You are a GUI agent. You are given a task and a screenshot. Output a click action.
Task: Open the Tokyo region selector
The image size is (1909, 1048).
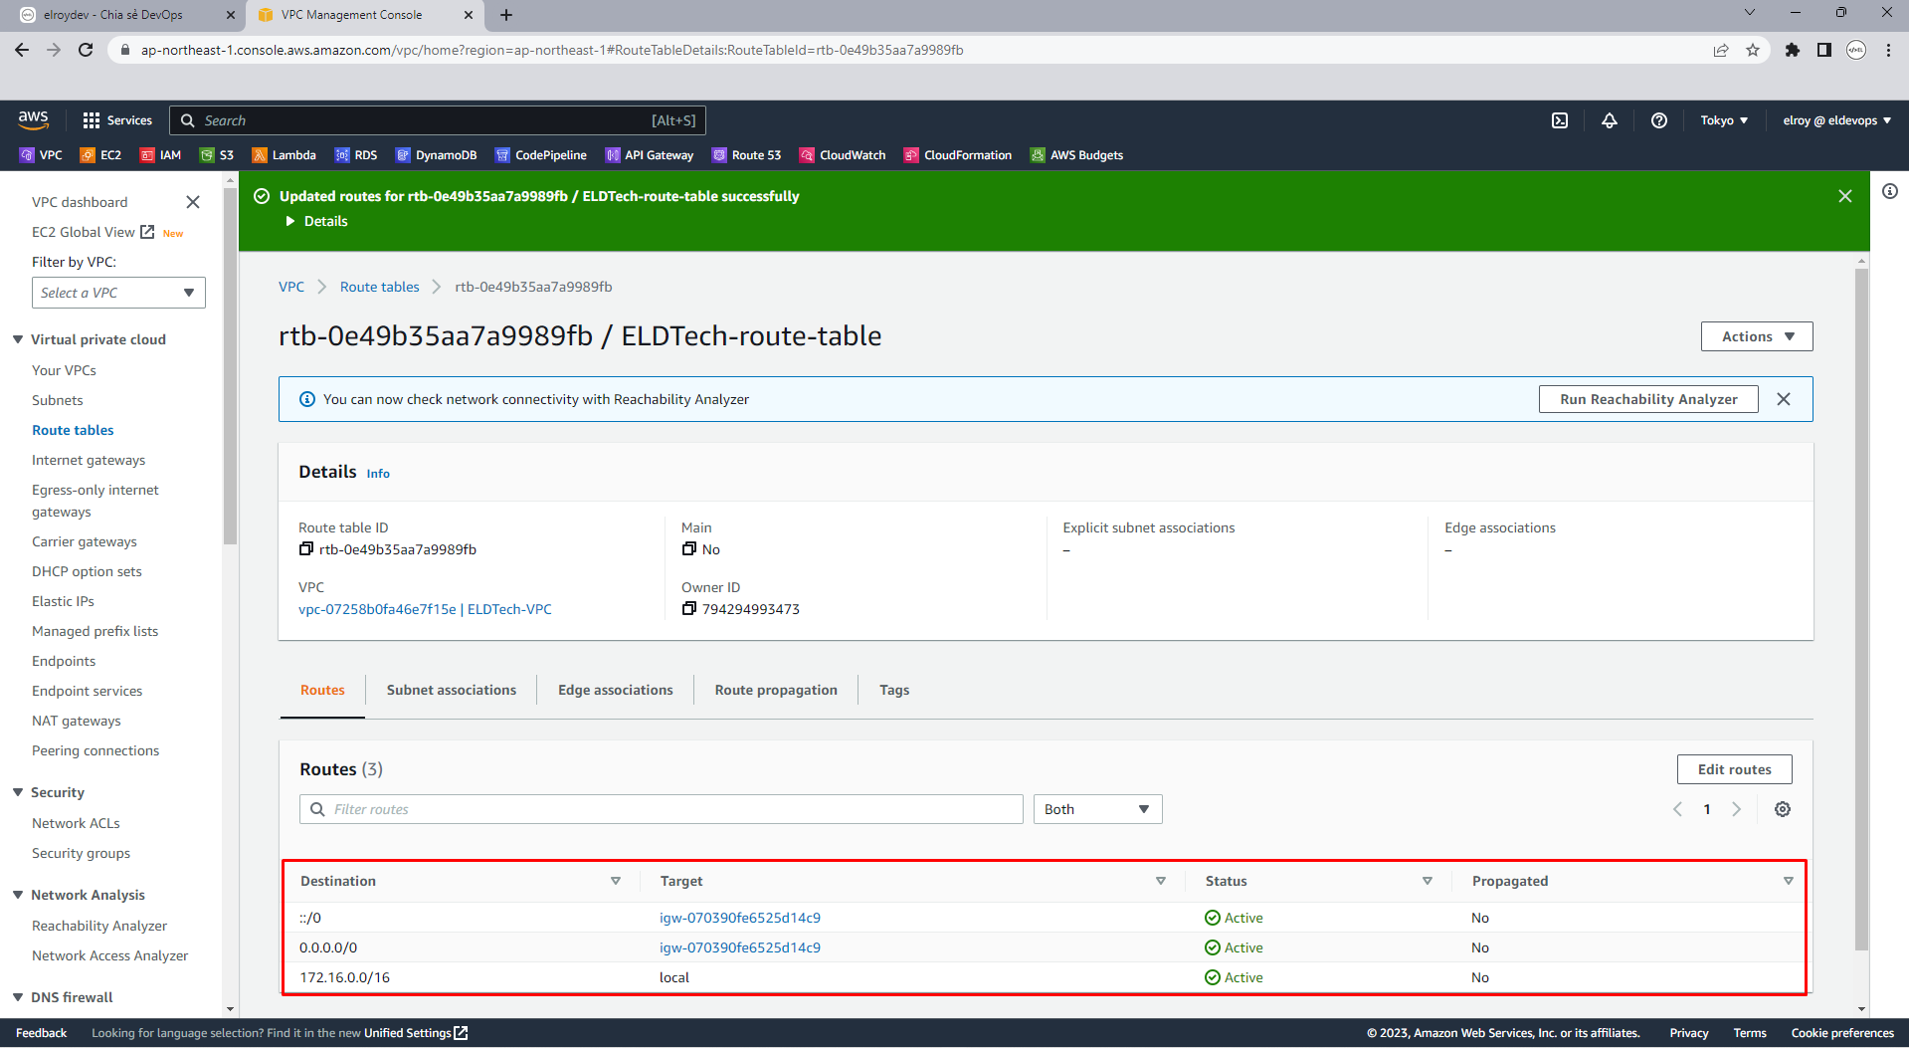tap(1724, 120)
